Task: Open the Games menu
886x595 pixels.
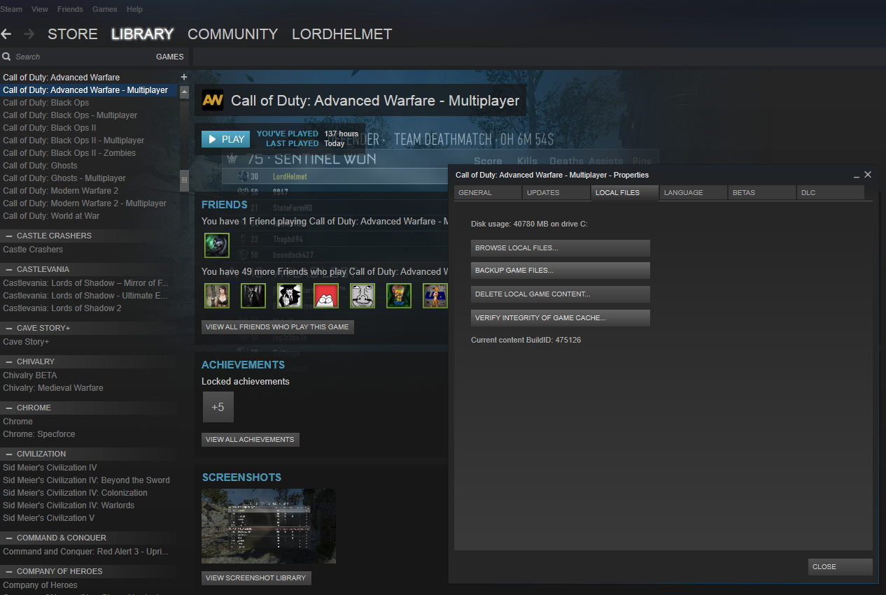Action: 105,9
